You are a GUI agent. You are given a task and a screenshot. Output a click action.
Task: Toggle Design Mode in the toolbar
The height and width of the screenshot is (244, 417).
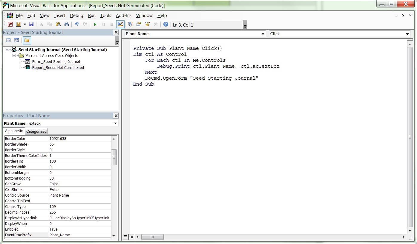(x=120, y=24)
